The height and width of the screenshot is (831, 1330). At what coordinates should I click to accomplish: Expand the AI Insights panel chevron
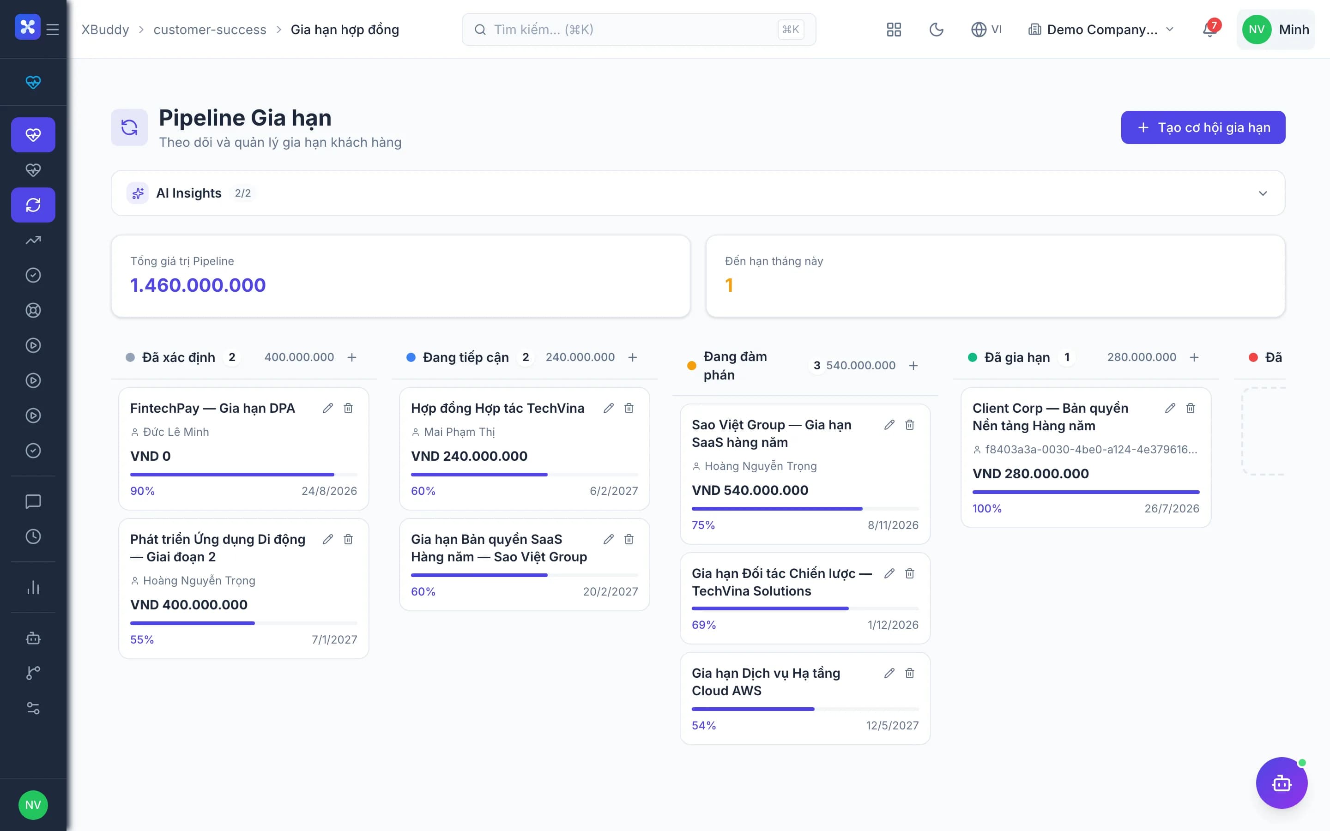click(x=1263, y=193)
